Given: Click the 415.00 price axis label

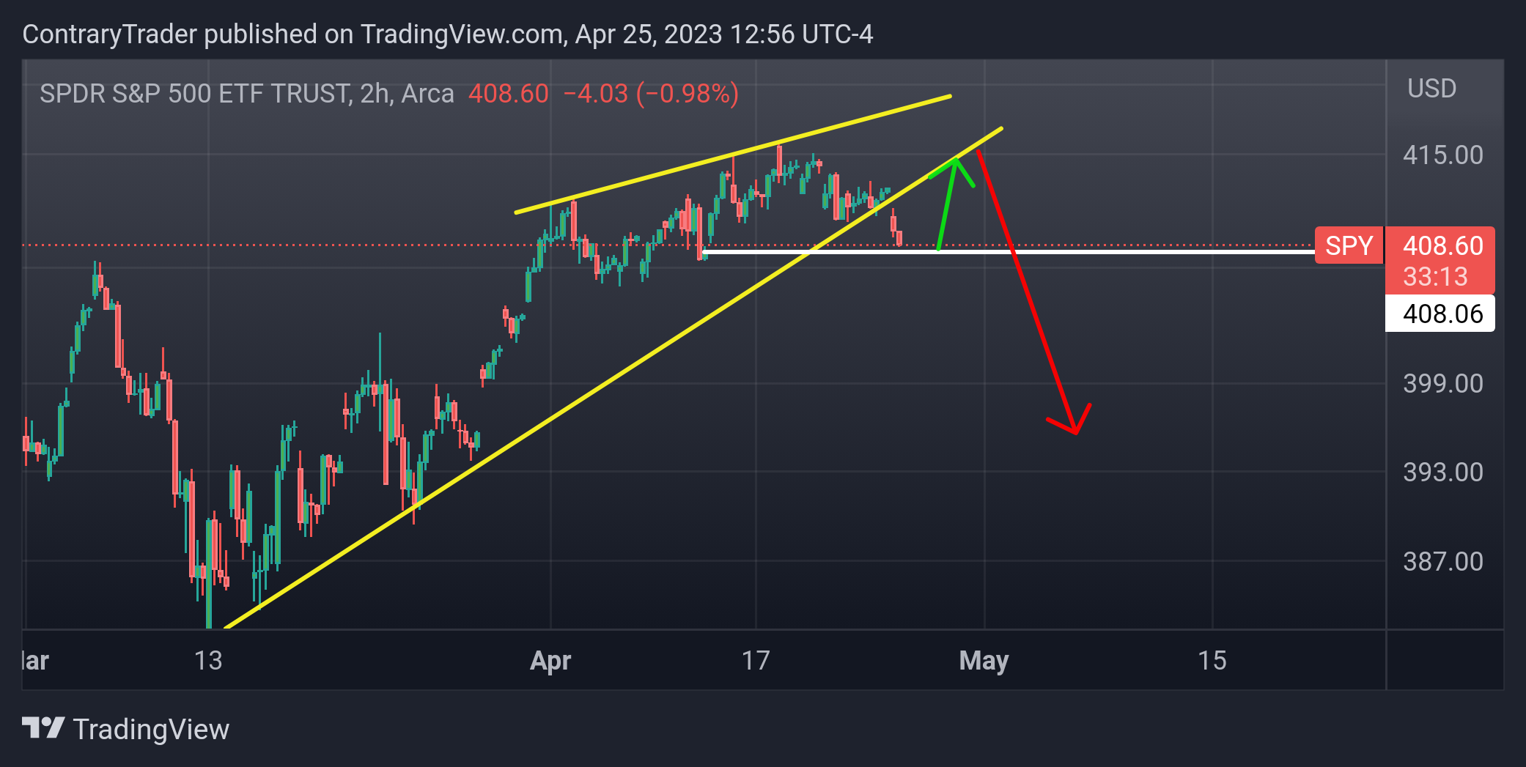Looking at the screenshot, I should pos(1442,155).
